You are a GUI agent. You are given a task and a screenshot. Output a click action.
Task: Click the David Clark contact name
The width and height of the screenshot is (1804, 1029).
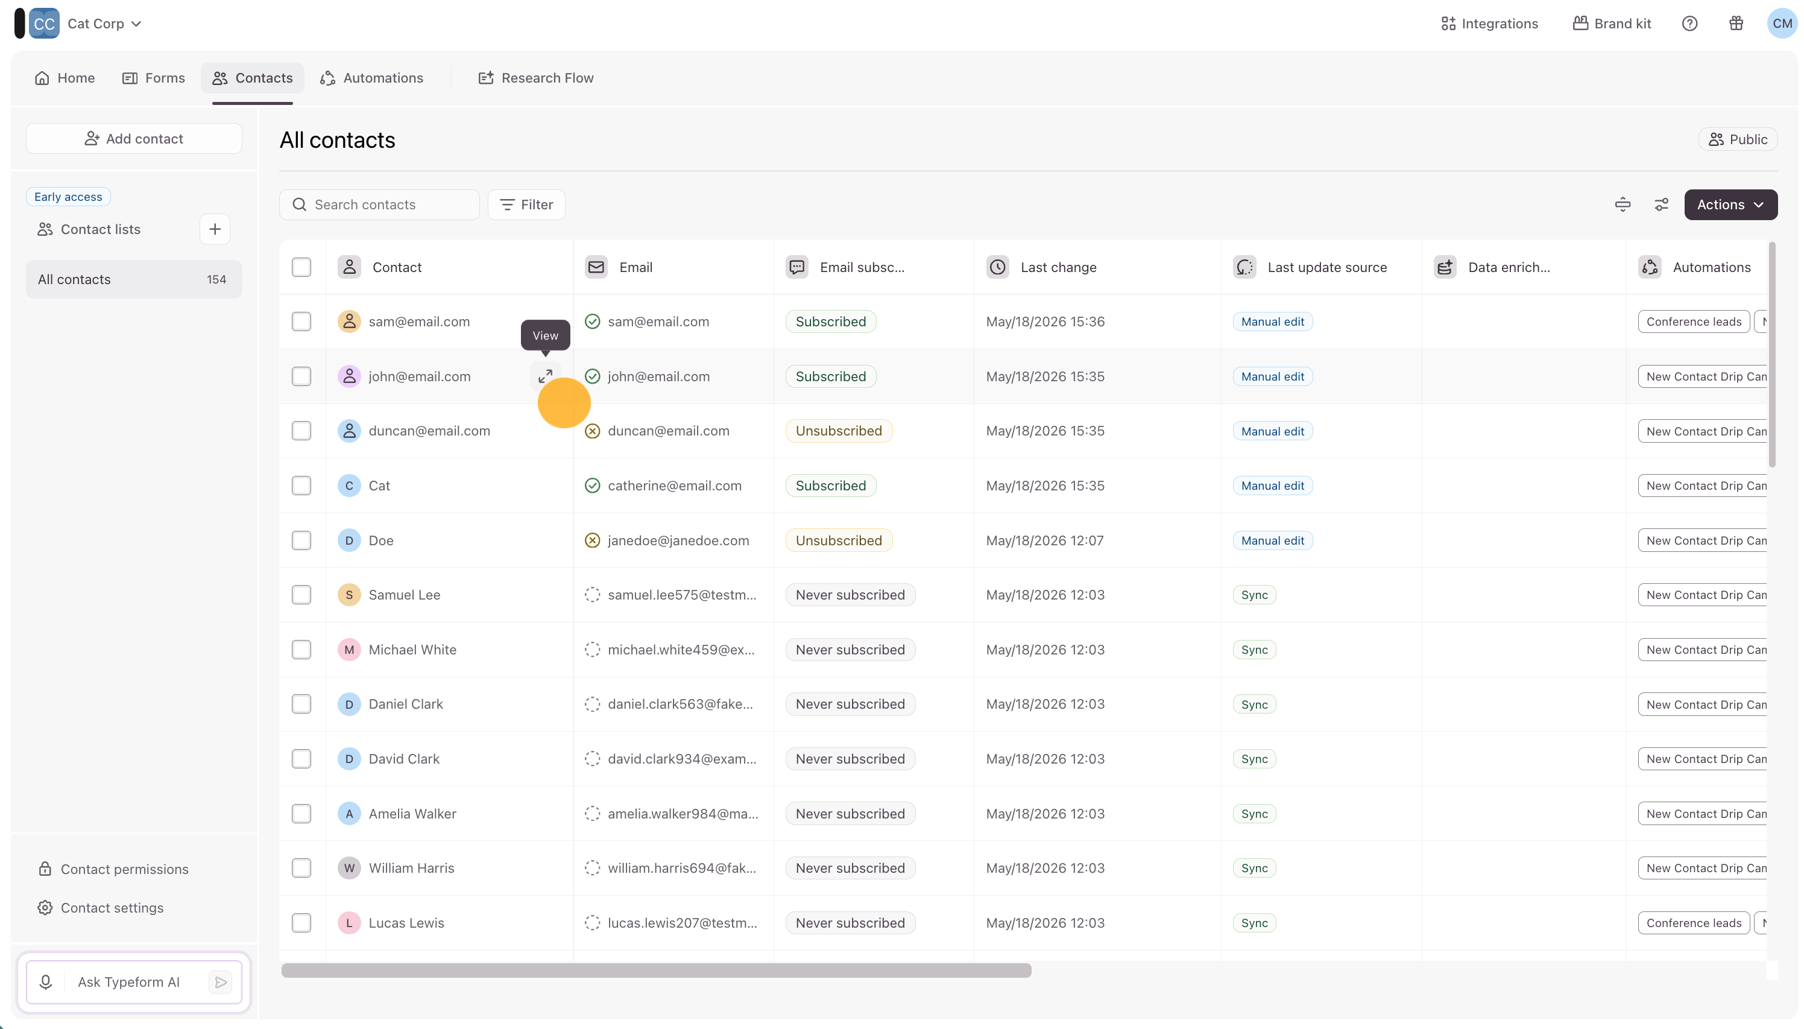click(404, 758)
